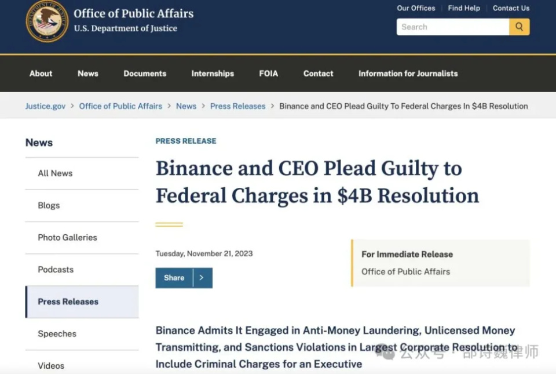Screen dimensions: 556x374
Task: Go to Internships in navigation bar
Action: 213,74
